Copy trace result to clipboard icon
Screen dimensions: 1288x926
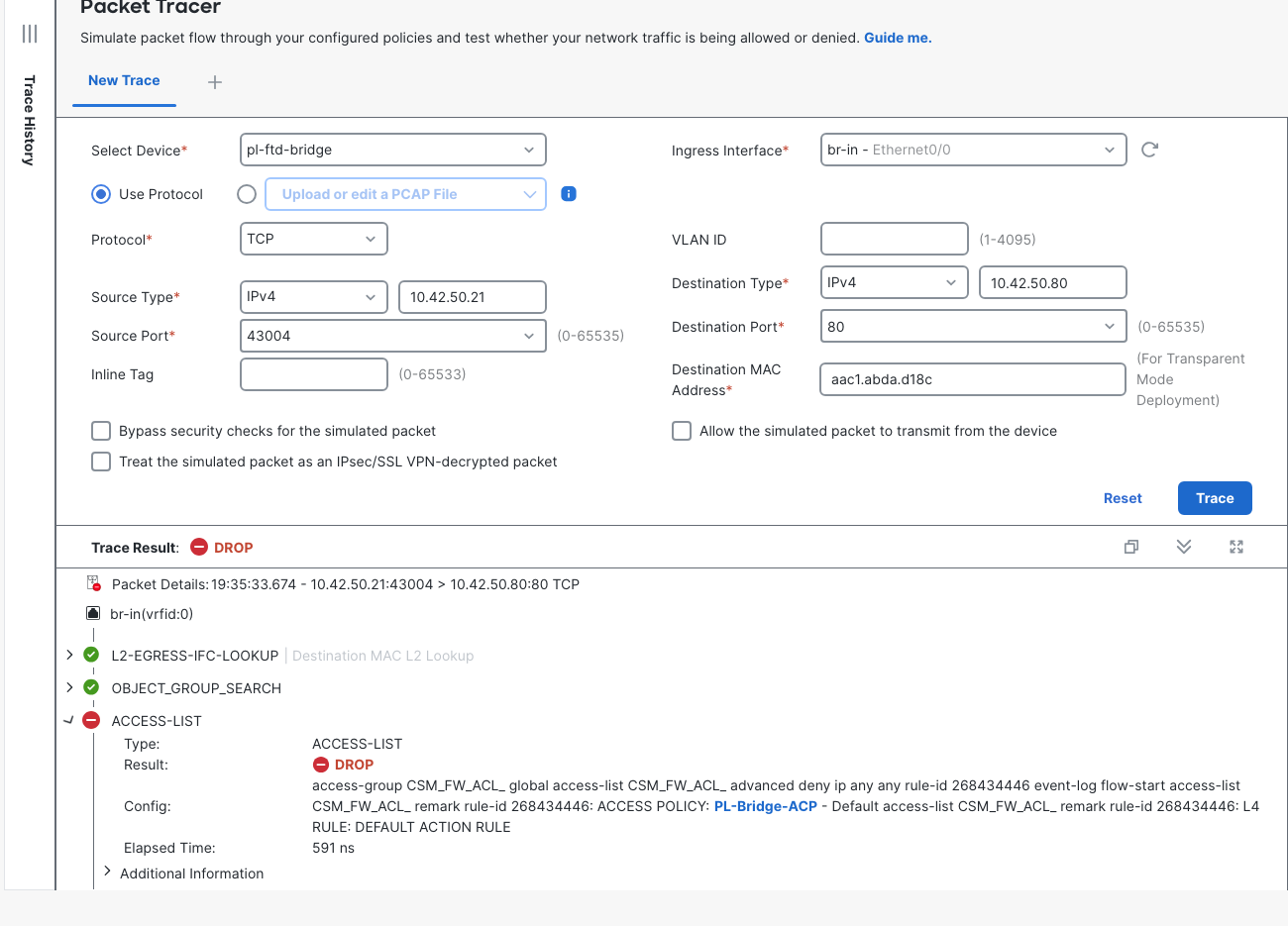click(x=1131, y=547)
